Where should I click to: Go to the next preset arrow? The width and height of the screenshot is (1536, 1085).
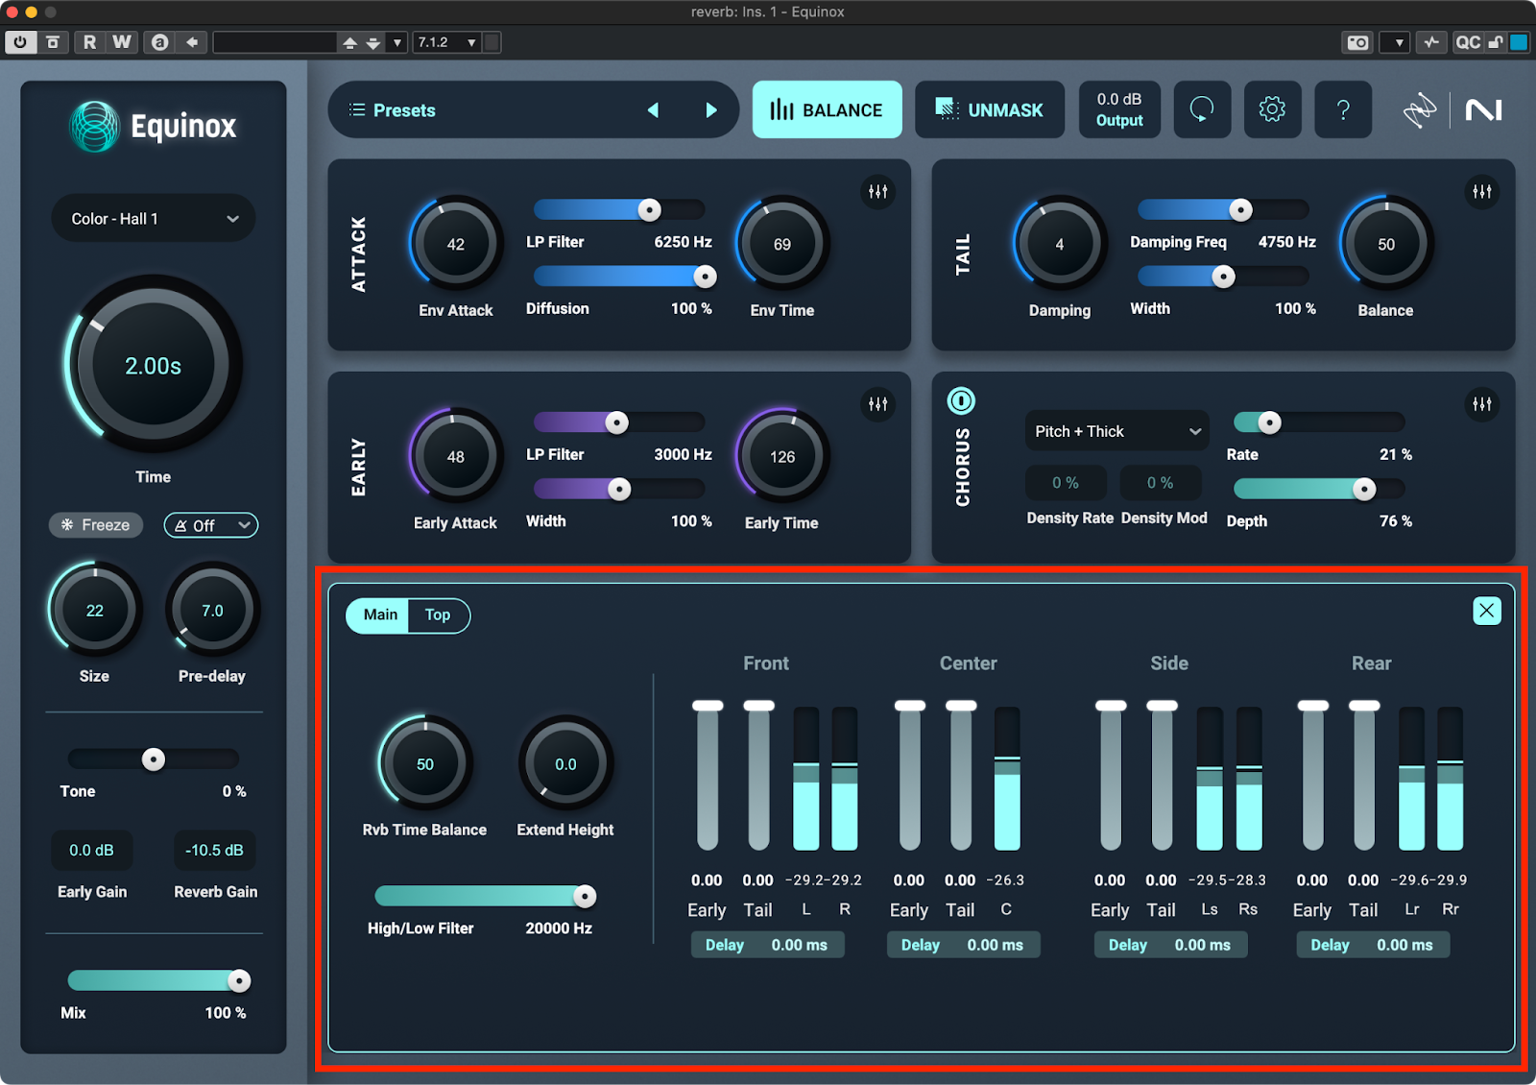(x=711, y=110)
